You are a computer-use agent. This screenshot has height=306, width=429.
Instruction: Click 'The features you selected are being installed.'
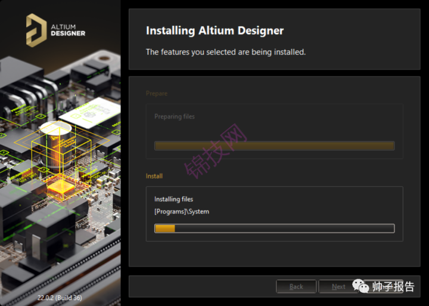[x=226, y=52]
